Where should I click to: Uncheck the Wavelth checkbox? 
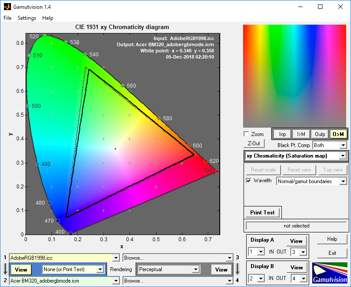(248, 180)
